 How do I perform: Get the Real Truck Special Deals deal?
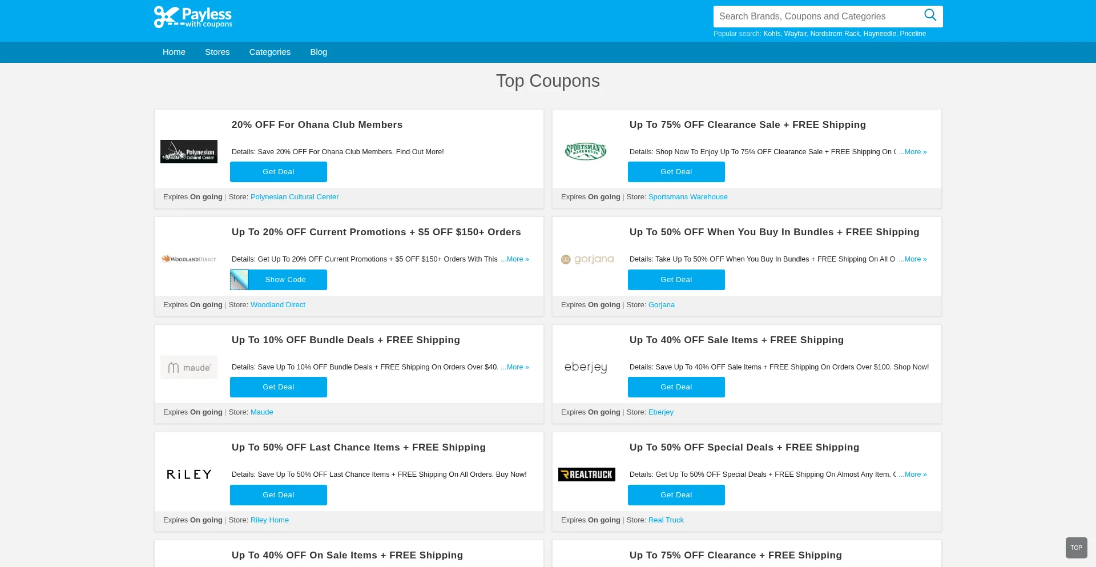[676, 495]
